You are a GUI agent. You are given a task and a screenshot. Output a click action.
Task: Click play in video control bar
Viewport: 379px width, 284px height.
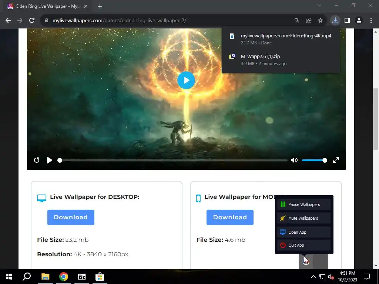49,160
